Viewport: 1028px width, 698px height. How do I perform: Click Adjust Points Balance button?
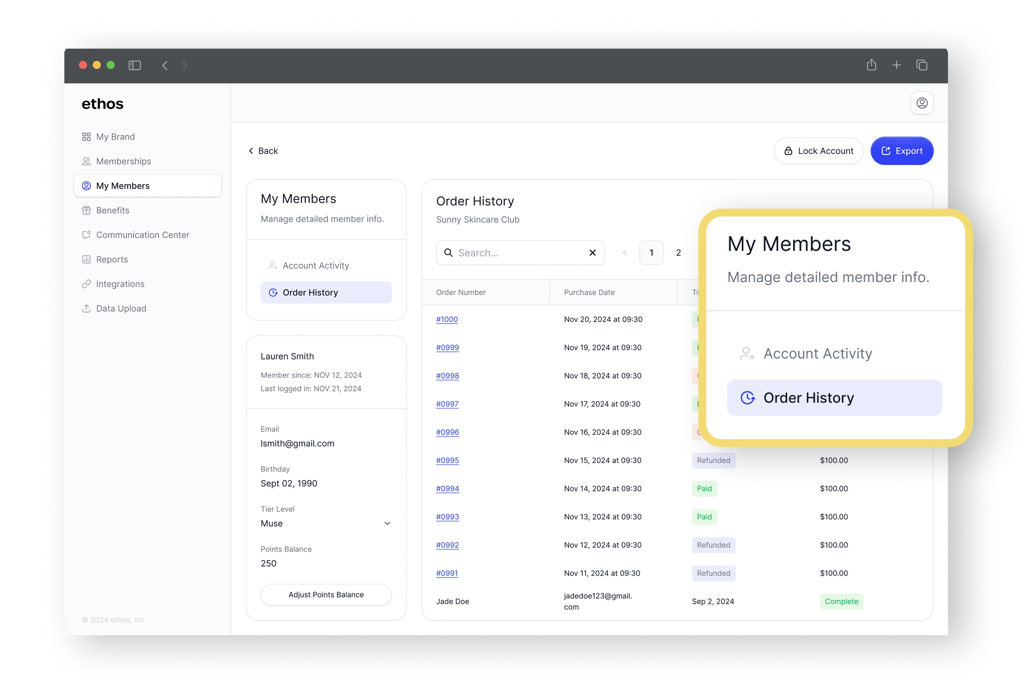tap(326, 594)
